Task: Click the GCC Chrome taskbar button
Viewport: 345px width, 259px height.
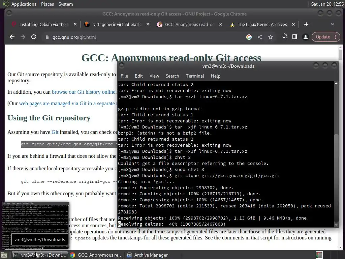Action: 96,255
